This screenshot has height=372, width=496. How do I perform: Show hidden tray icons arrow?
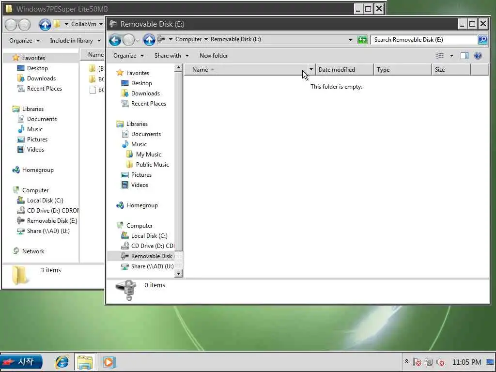point(406,361)
